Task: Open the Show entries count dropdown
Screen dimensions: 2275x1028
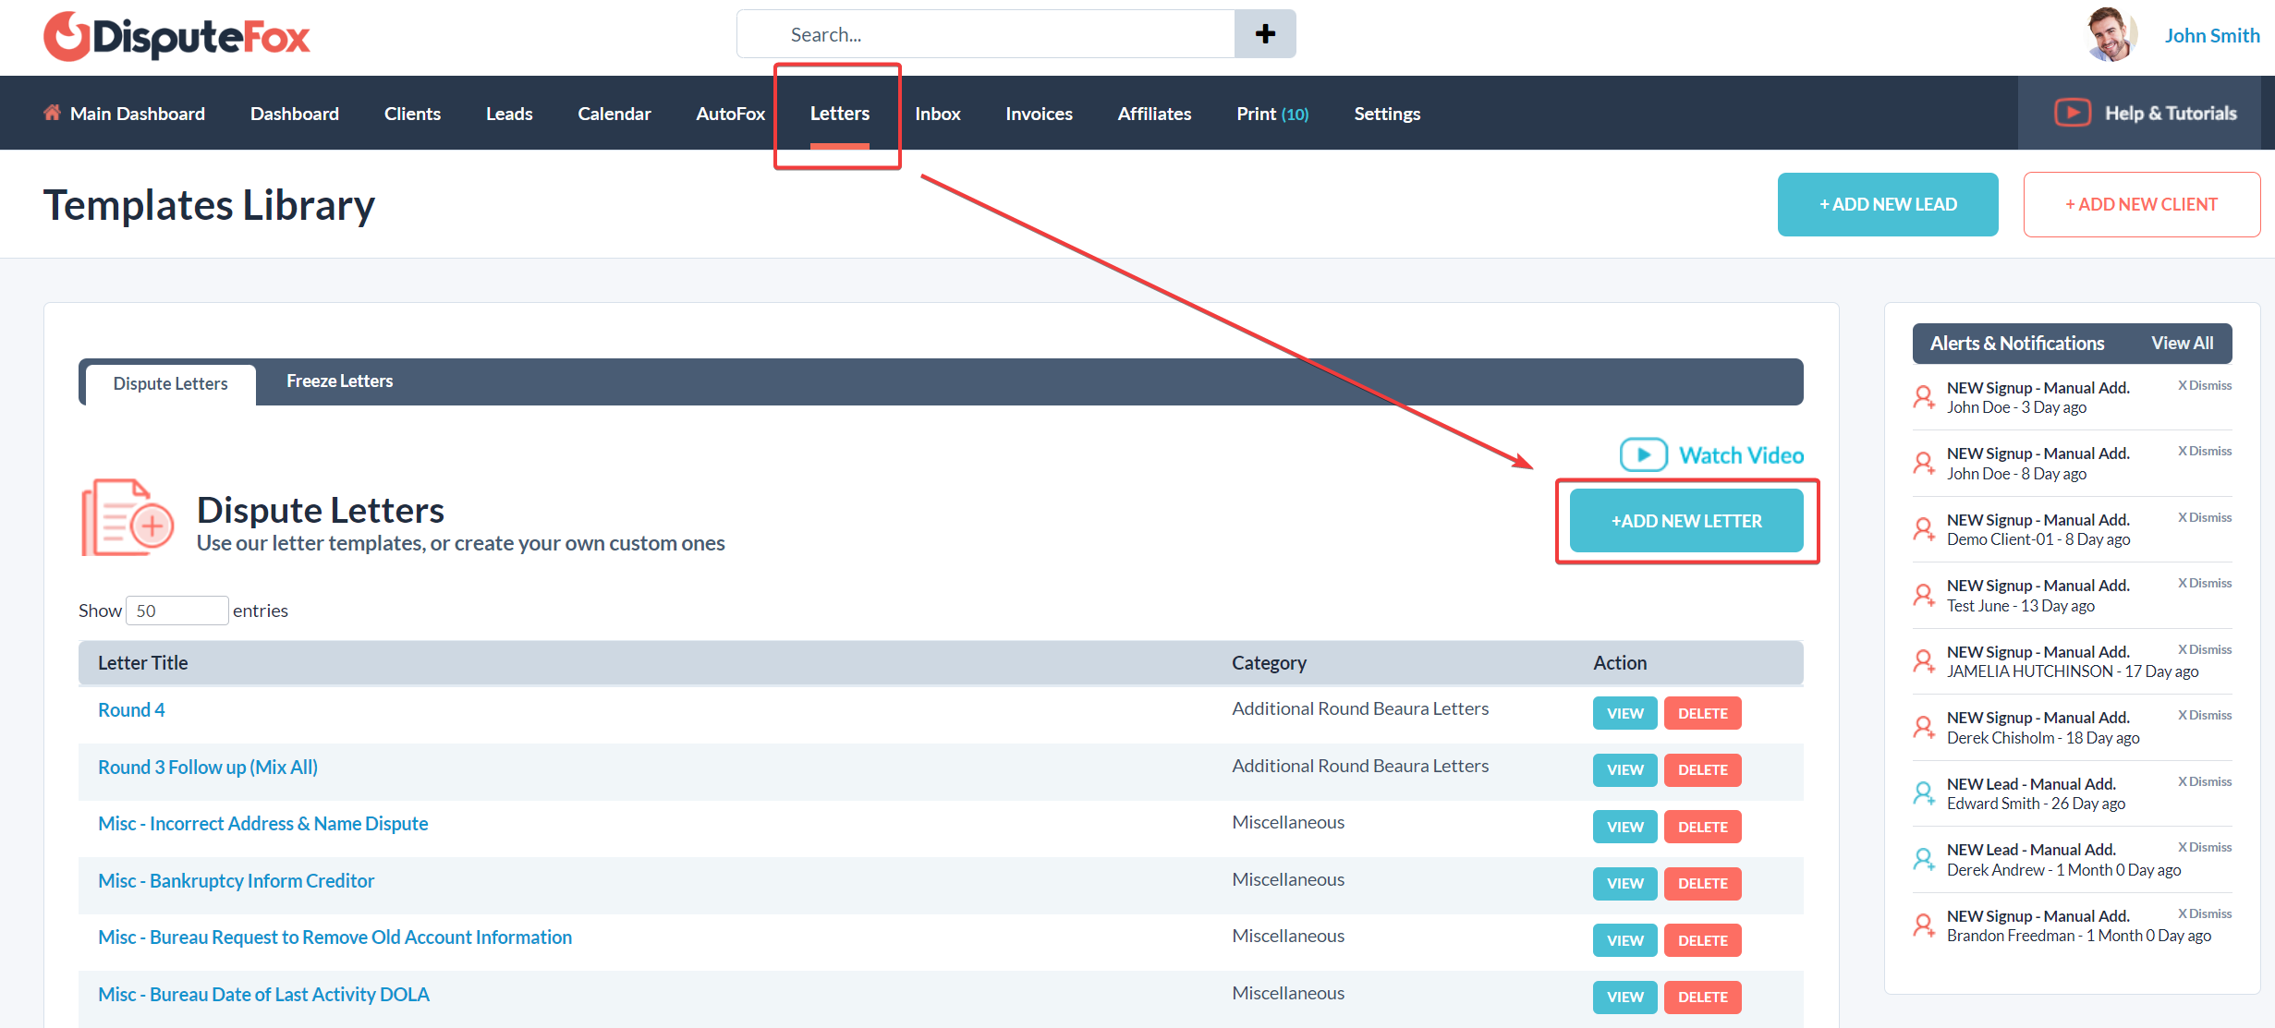Action: 176,611
